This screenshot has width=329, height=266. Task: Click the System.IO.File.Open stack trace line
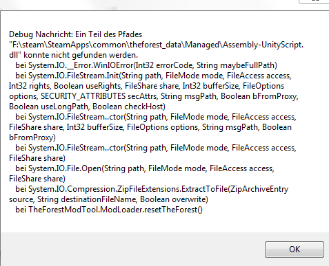(x=145, y=168)
